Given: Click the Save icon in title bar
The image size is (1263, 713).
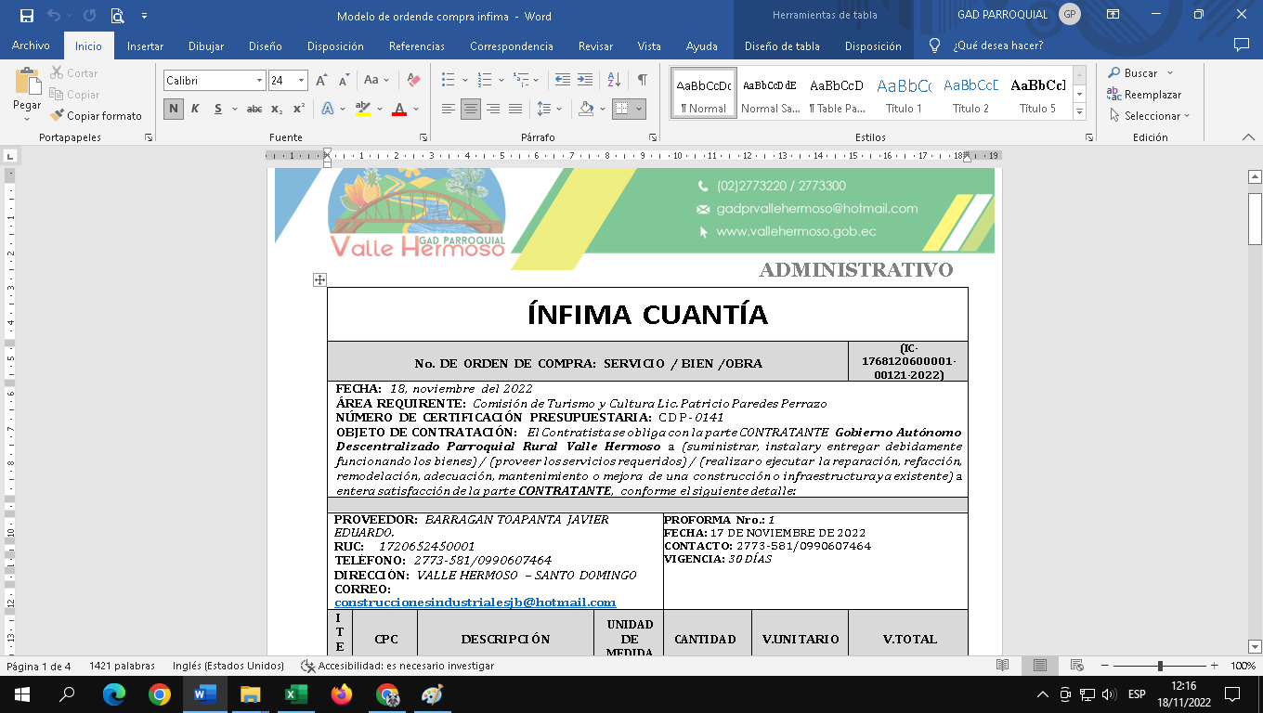Looking at the screenshot, I should tap(26, 15).
